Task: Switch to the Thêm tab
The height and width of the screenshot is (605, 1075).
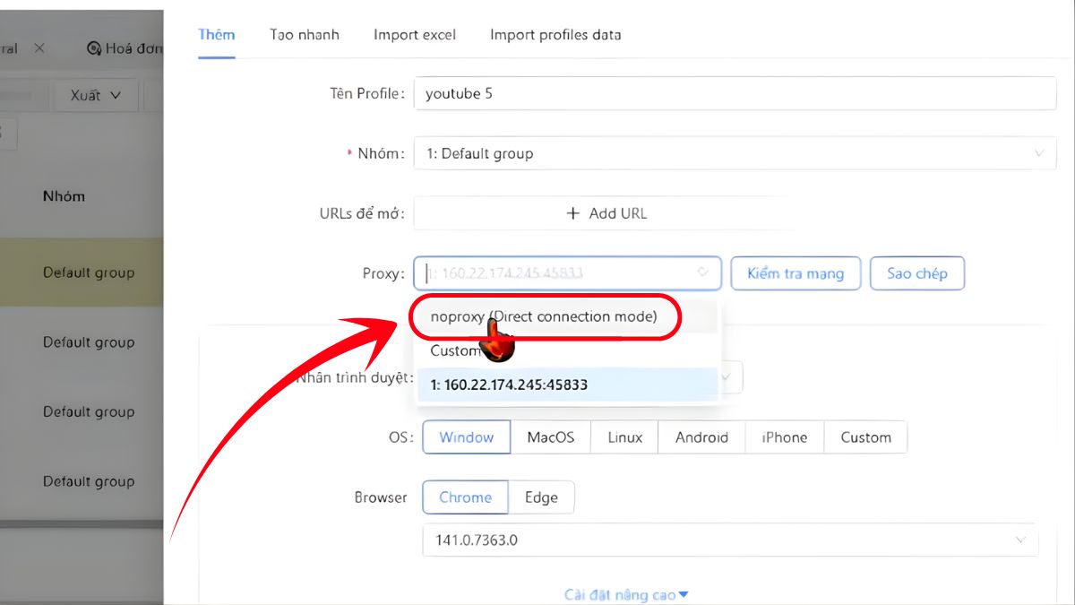Action: pos(216,35)
